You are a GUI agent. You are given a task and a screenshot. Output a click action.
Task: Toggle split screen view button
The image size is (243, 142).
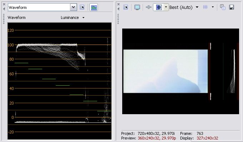point(159,7)
